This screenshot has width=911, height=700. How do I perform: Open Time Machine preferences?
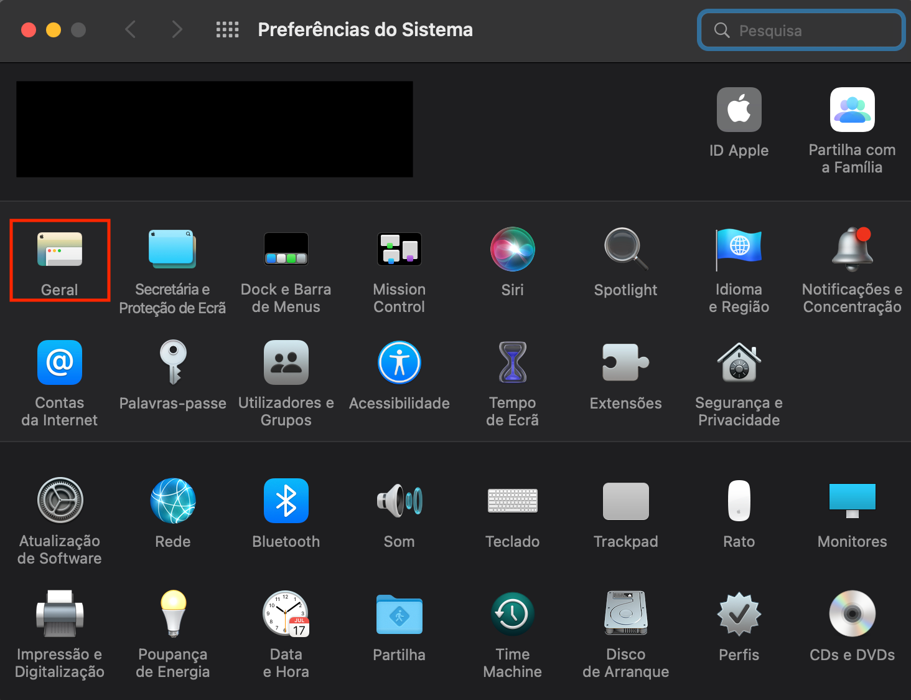tap(512, 615)
